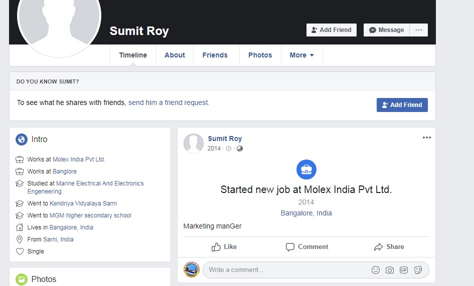Click the profile ellipsis button beside Message
This screenshot has height=286, width=474.
point(418,30)
